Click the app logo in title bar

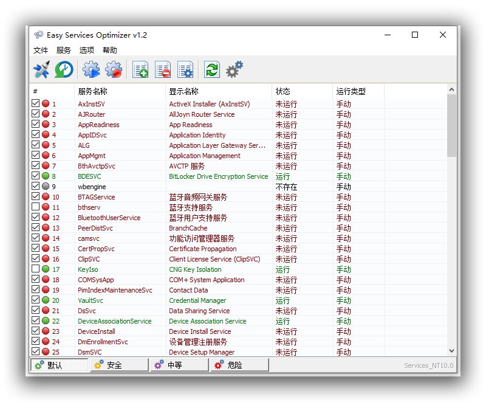[x=39, y=35]
